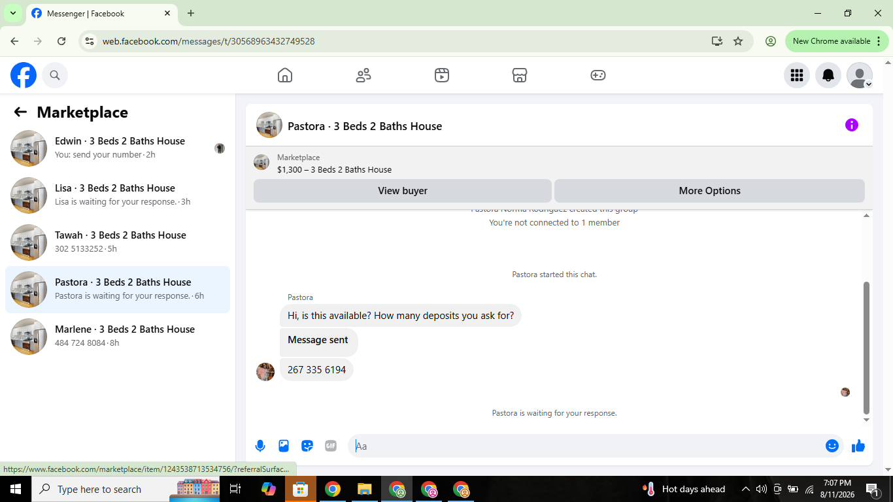Attach a photo using the image icon
The height and width of the screenshot is (502, 893).
(284, 446)
